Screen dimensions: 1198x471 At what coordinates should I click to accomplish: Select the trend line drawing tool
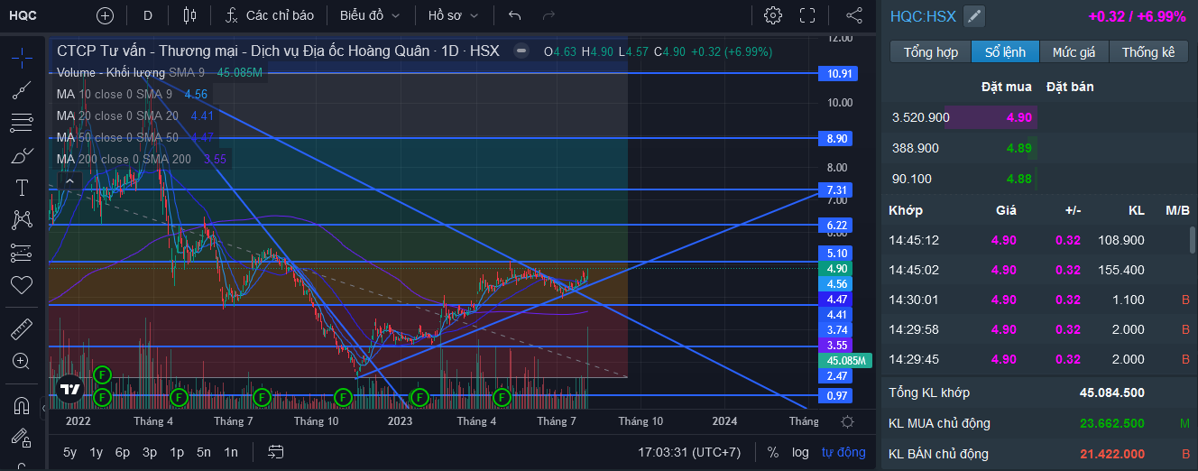coord(22,89)
